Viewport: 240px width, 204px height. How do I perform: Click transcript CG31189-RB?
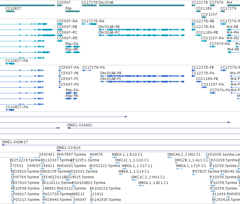click(199, 35)
